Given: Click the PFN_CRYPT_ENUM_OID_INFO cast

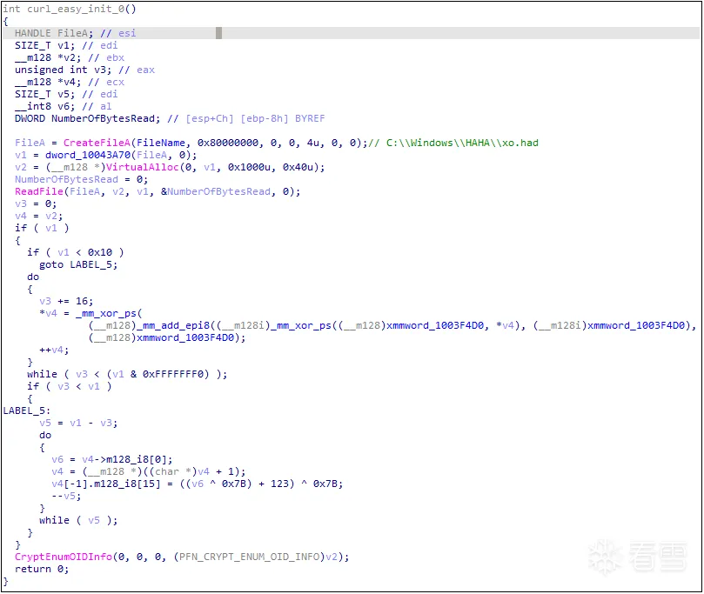Looking at the screenshot, I should 249,557.
